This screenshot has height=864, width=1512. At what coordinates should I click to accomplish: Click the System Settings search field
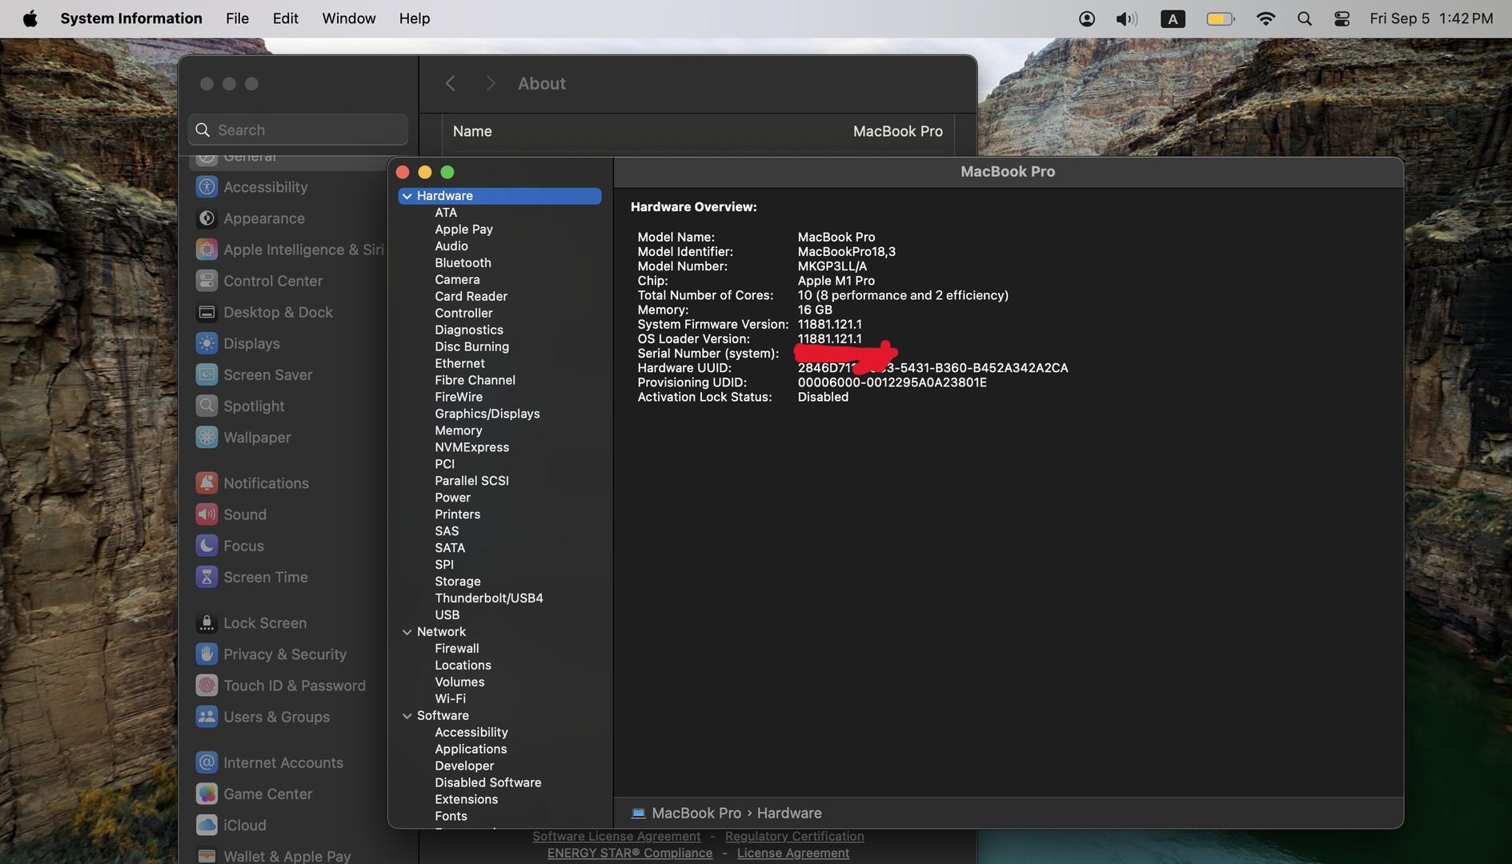click(298, 130)
